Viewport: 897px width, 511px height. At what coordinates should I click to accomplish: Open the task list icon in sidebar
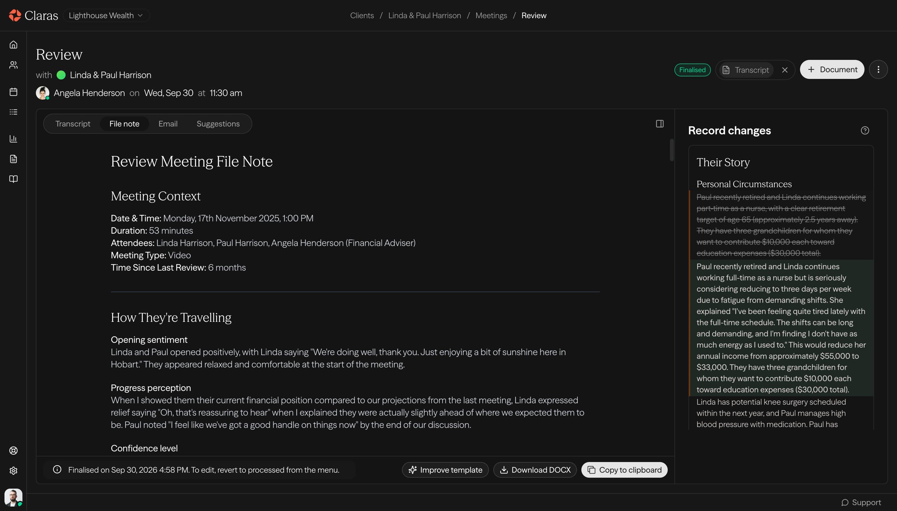pos(13,112)
